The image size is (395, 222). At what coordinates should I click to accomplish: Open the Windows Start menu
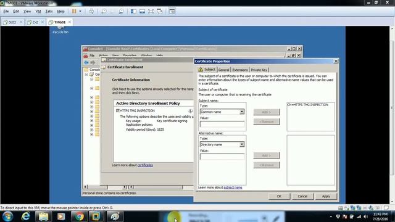[x=7, y=216]
